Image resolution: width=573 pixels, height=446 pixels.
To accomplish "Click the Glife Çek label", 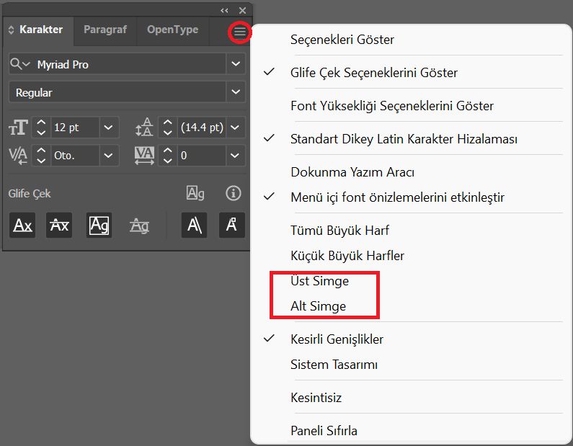I will point(30,194).
